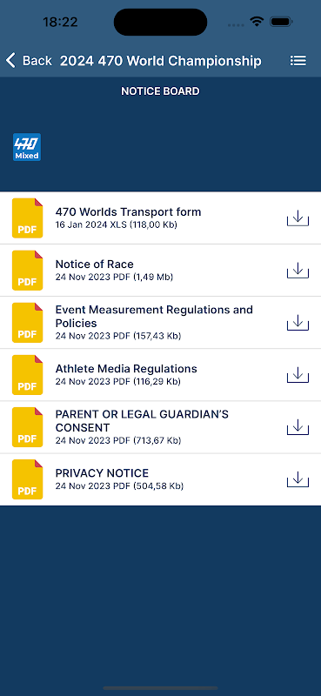321x696 pixels.
Task: Download the PRIVACY NOTICE document
Action: (x=298, y=479)
